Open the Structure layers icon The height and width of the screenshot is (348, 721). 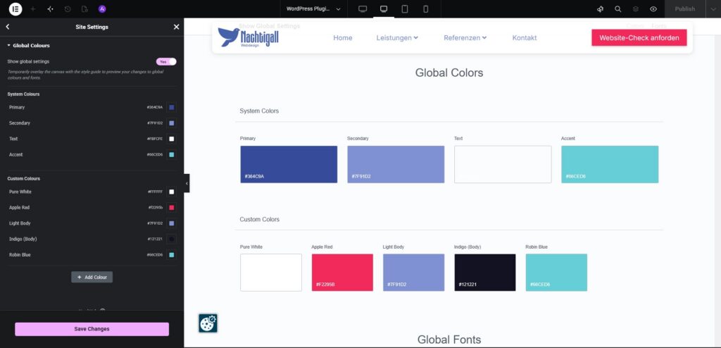636,8
